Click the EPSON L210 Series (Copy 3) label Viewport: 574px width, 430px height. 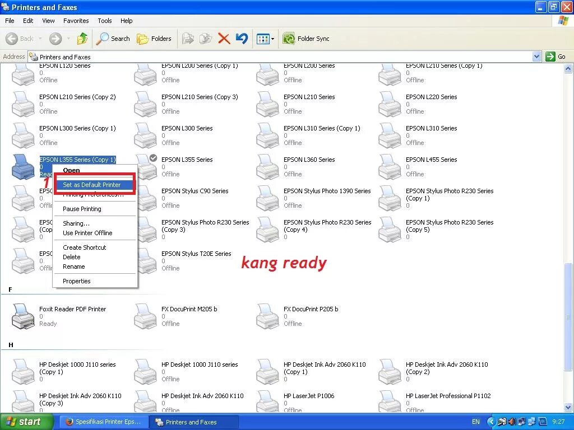tap(200, 97)
